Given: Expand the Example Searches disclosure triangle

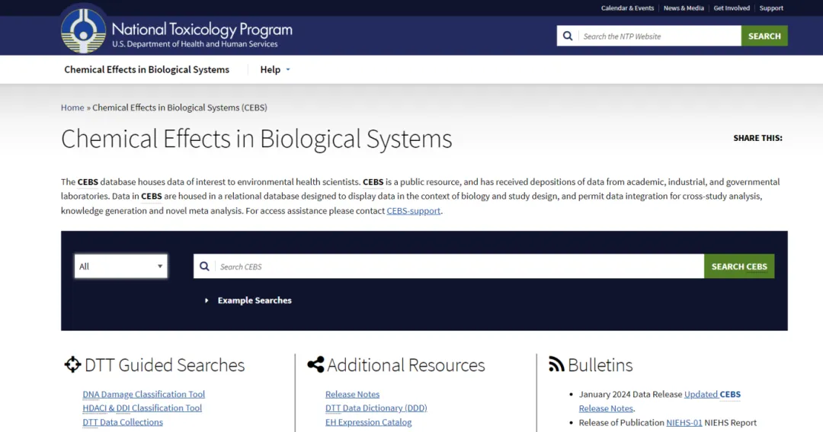Looking at the screenshot, I should coord(207,301).
